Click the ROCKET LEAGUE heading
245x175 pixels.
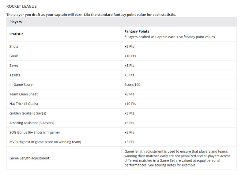21,6
